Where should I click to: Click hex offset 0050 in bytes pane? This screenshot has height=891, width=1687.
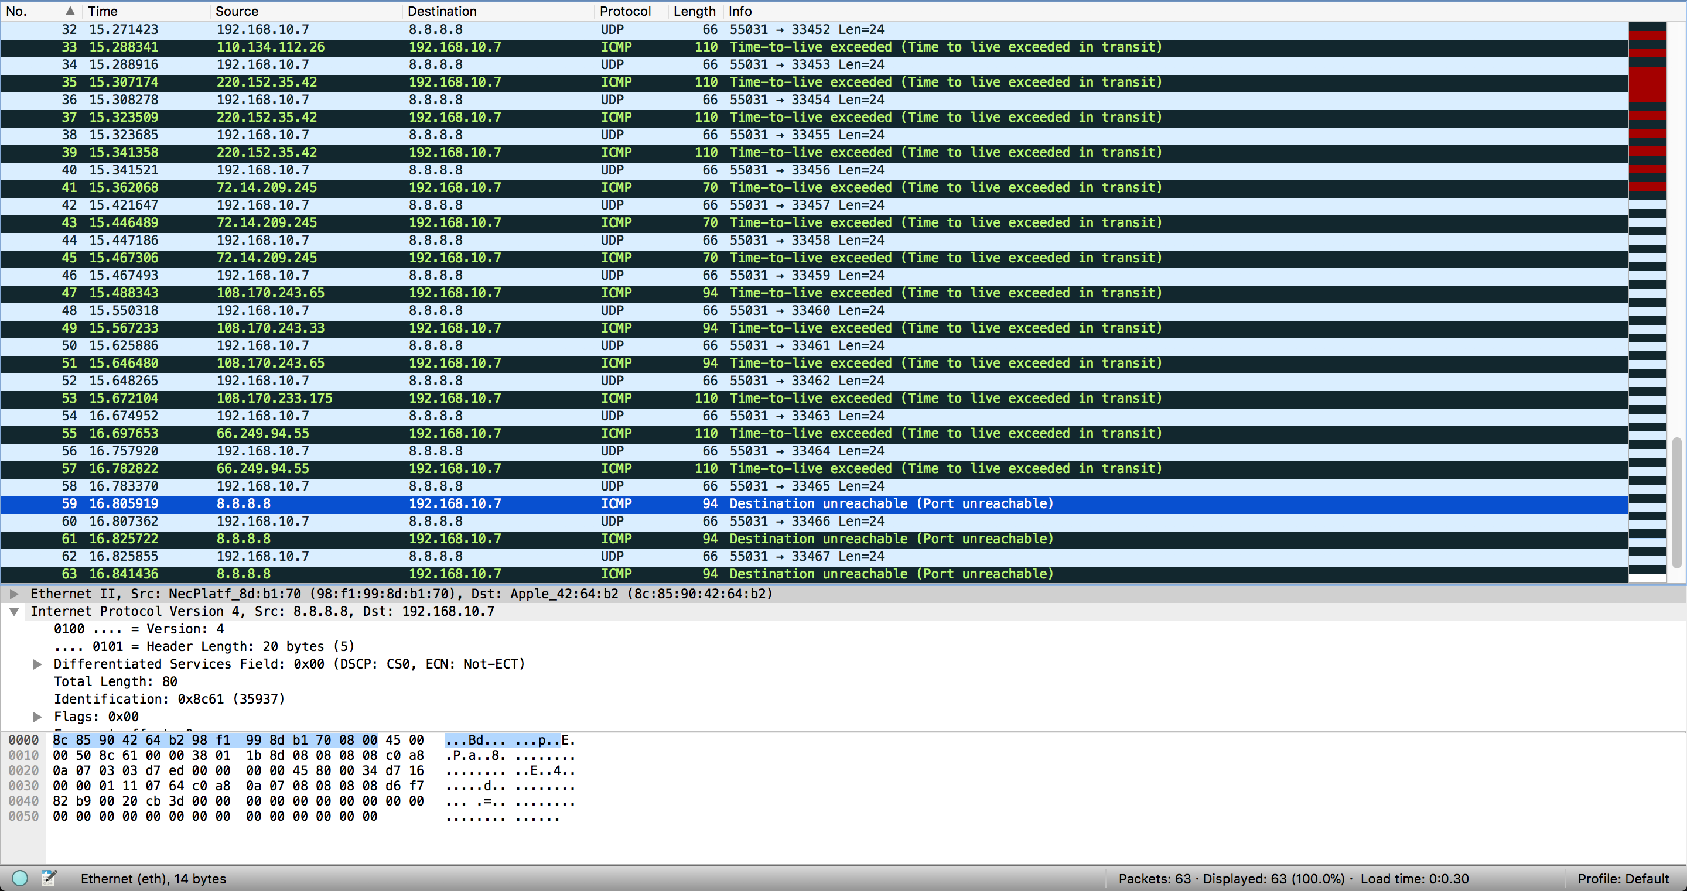coord(23,815)
